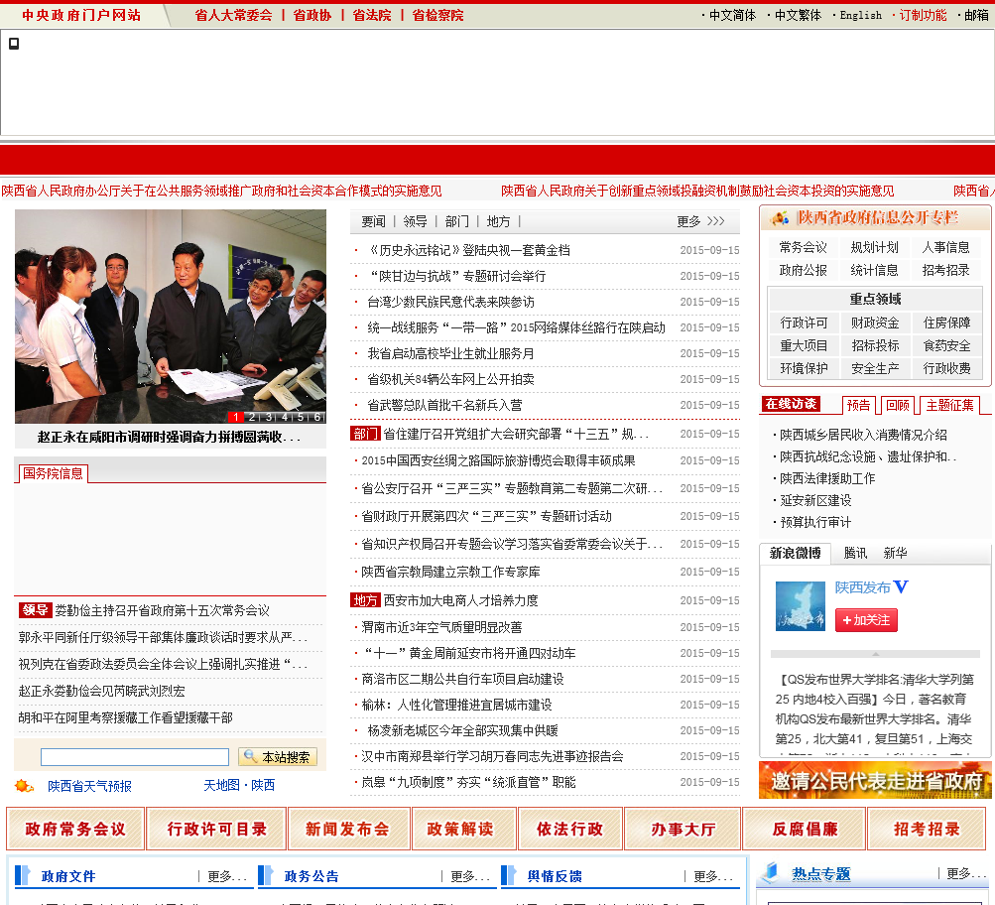Select slide 6 of photo carousel
This screenshot has width=995, height=905.
point(317,417)
